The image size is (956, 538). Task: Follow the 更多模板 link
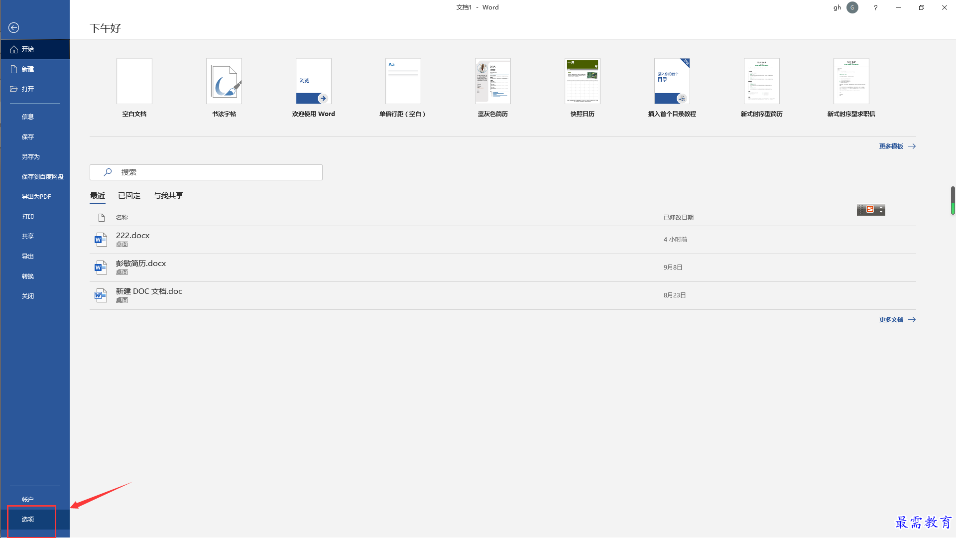point(897,146)
